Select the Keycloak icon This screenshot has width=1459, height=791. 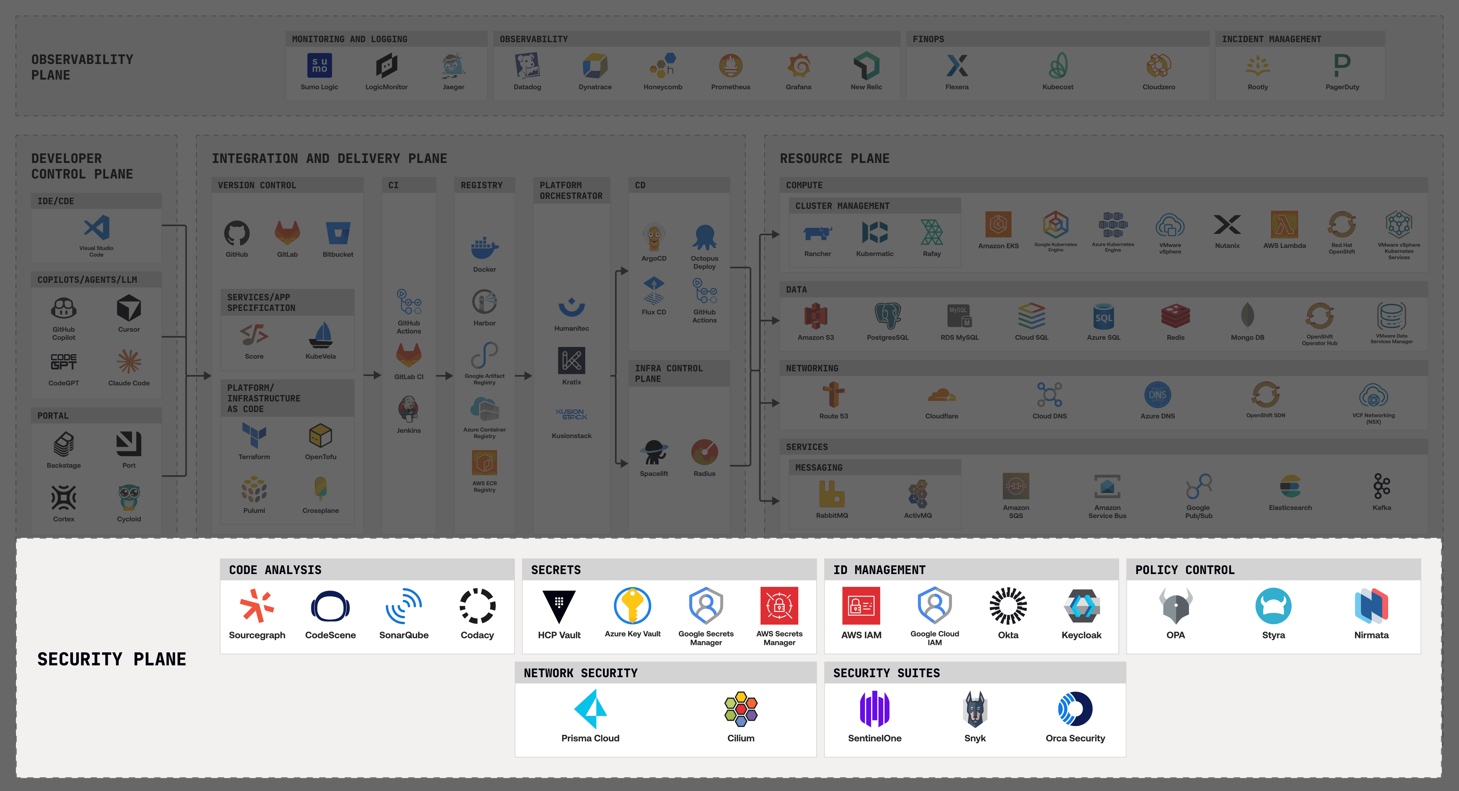[1081, 606]
